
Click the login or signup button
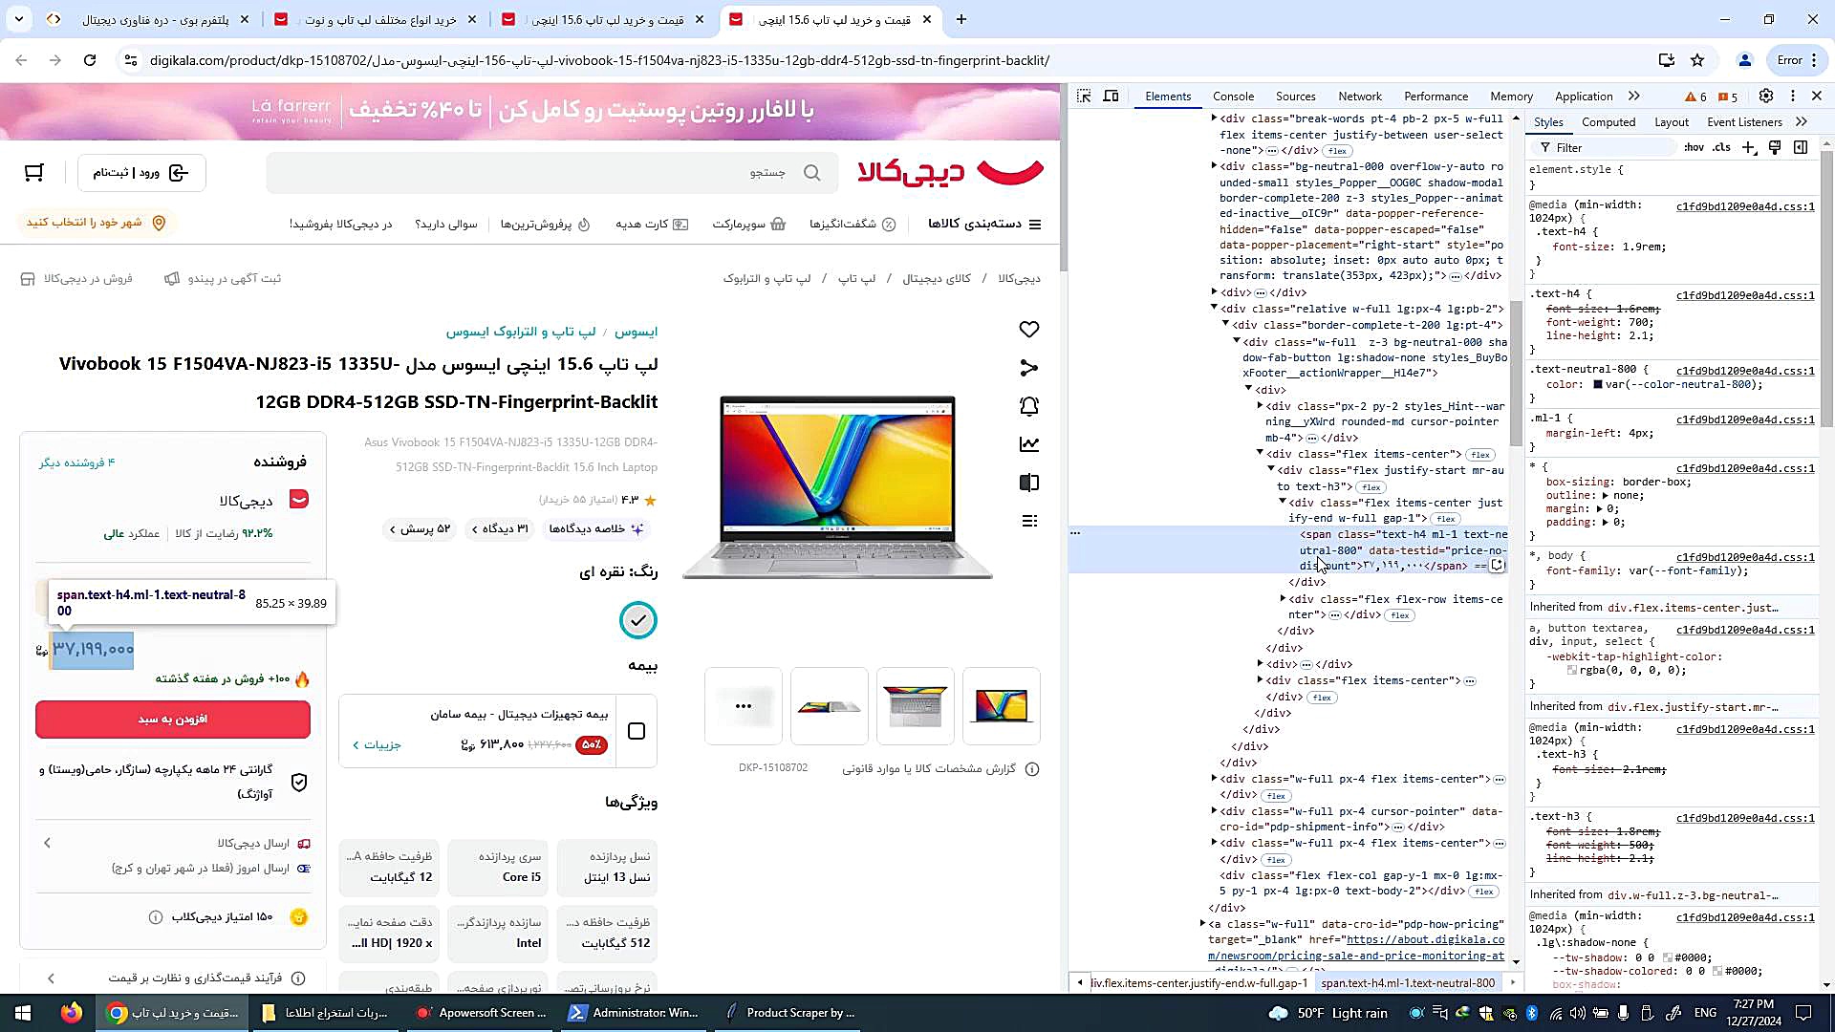pos(141,173)
